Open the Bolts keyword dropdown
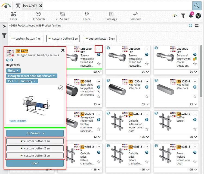 pos(14,70)
